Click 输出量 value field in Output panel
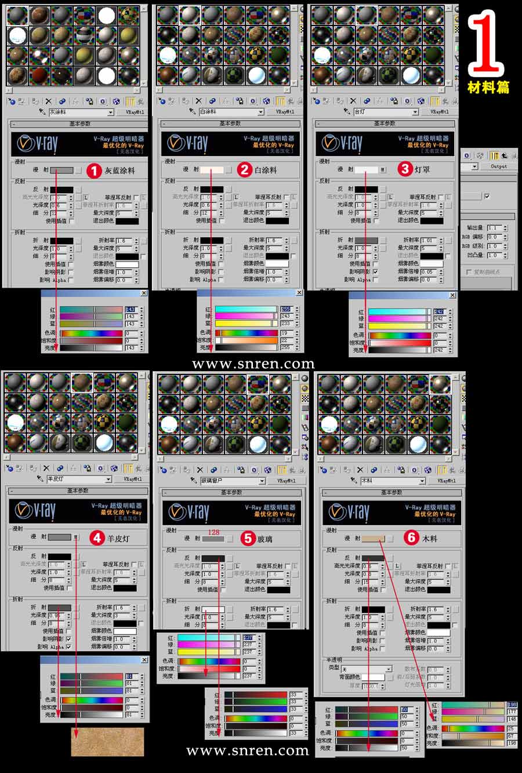The width and height of the screenshot is (522, 773). pyautogui.click(x=495, y=228)
